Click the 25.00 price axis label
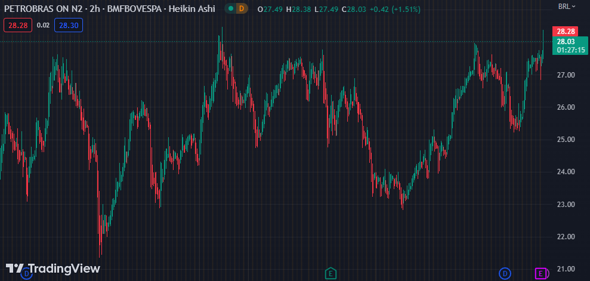Screen dimensions: 590x281 pyautogui.click(x=566, y=140)
